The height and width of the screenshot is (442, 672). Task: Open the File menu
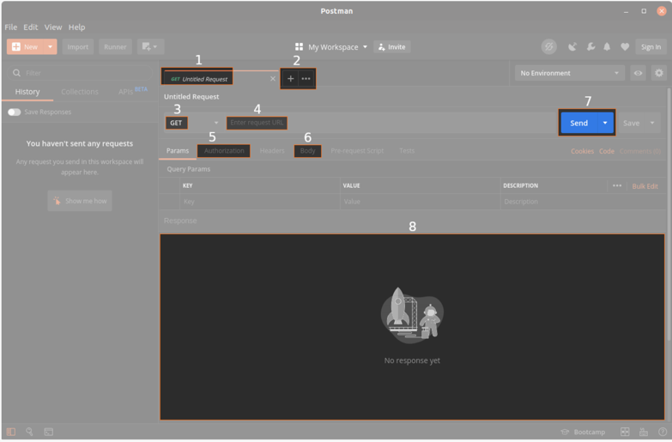(10, 27)
